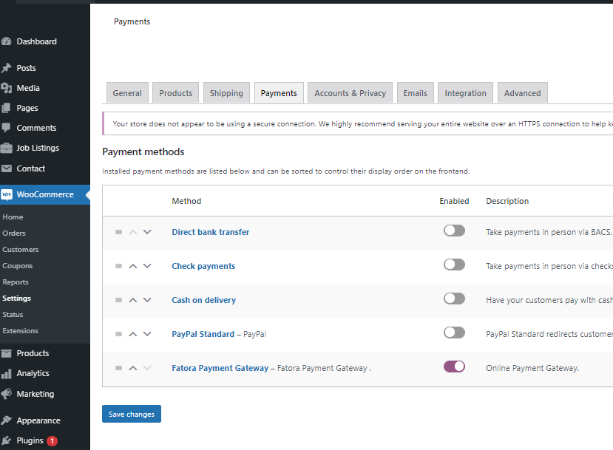
Task: Open the Accounts & Privacy tab
Action: coord(350,93)
